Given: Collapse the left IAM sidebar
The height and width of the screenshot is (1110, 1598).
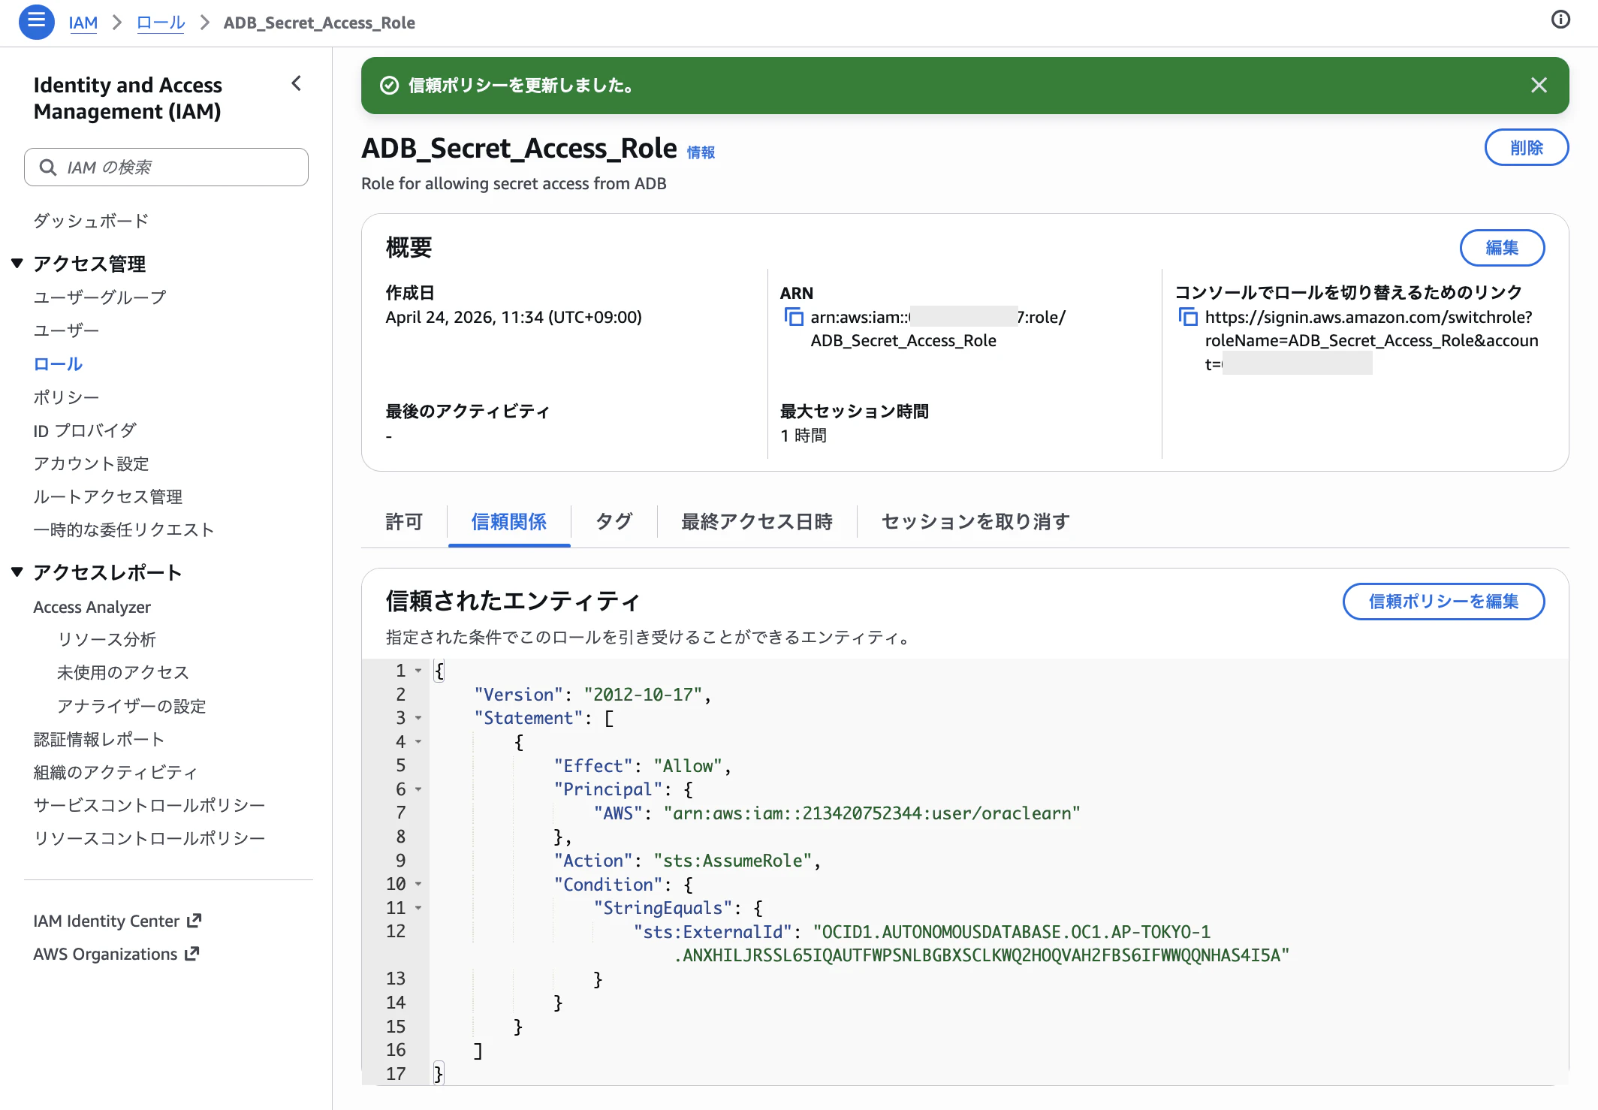Looking at the screenshot, I should (x=295, y=84).
